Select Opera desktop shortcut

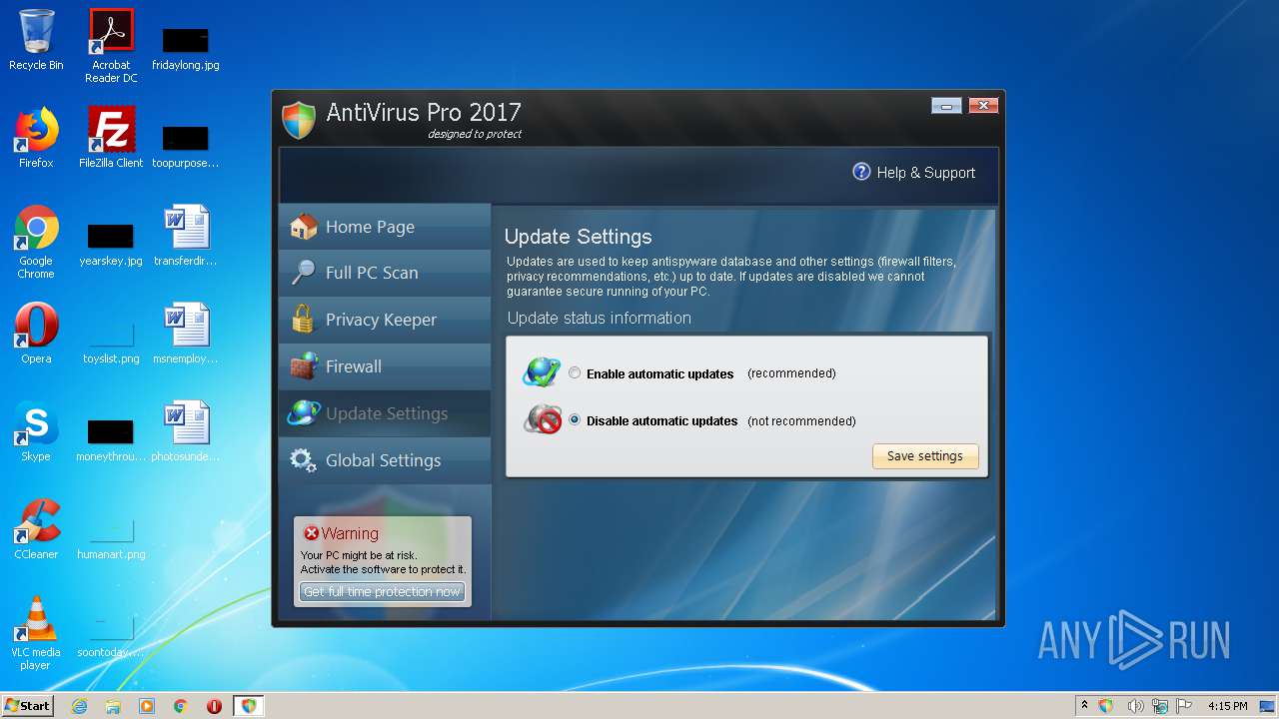tap(36, 334)
